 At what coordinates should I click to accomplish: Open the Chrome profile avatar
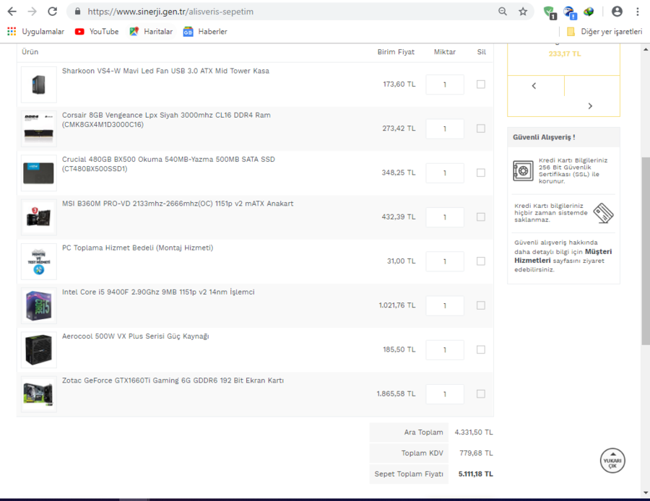click(617, 12)
